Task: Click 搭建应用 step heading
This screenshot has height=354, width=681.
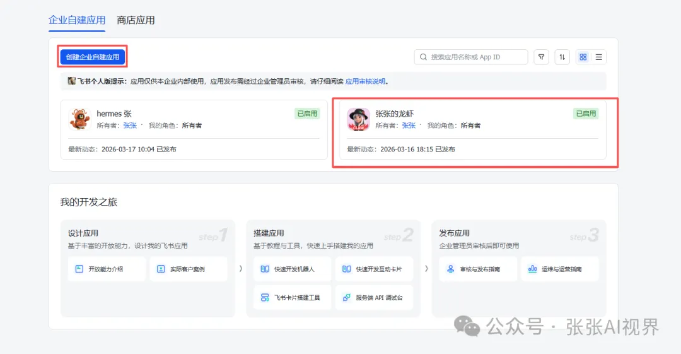Action: pos(269,233)
